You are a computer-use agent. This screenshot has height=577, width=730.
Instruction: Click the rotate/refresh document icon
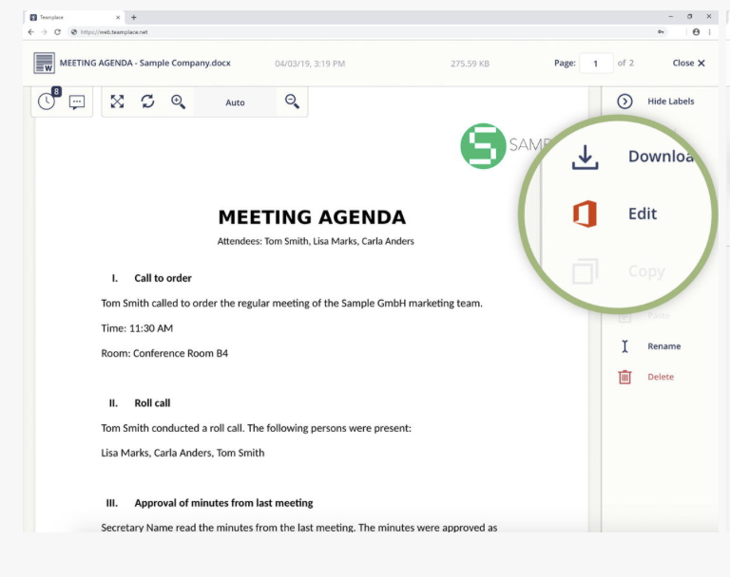pos(147,102)
